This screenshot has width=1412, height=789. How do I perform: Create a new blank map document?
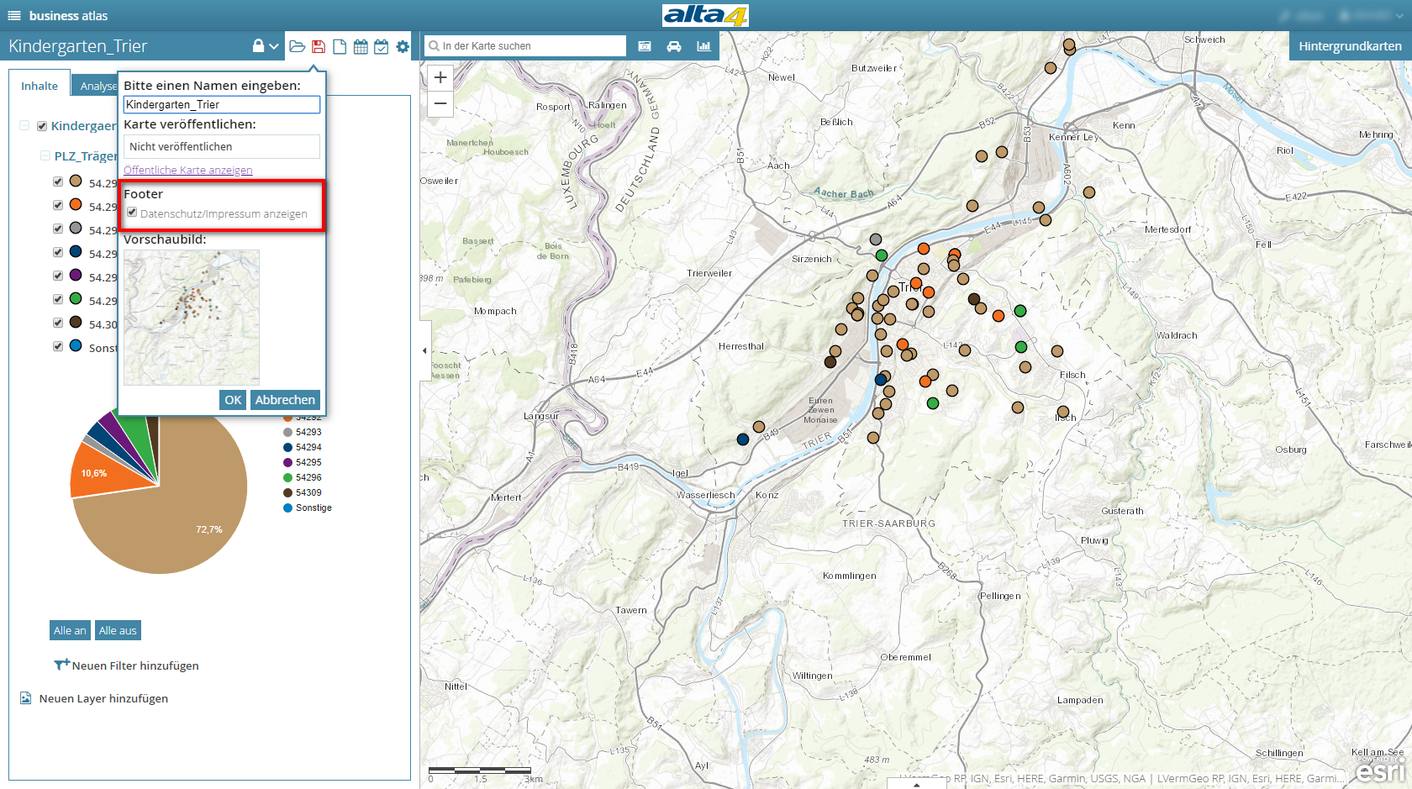coord(340,46)
